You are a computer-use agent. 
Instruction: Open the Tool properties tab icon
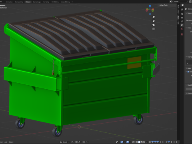point(182,10)
